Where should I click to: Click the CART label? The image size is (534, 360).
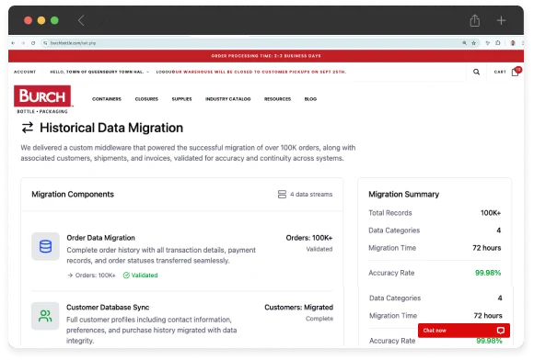coord(500,72)
